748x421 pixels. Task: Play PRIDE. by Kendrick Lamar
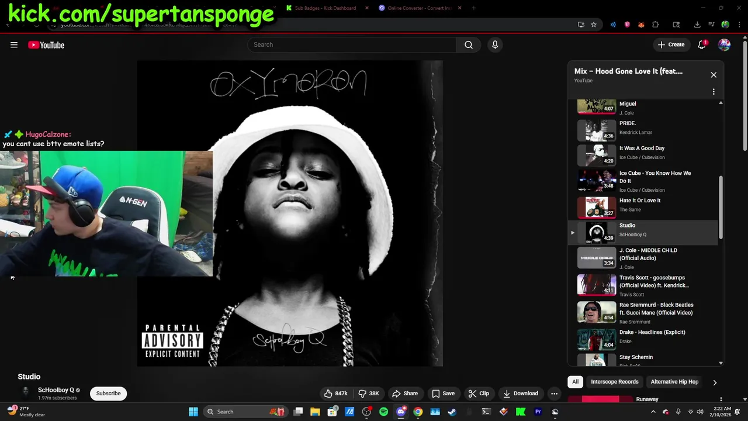click(643, 130)
